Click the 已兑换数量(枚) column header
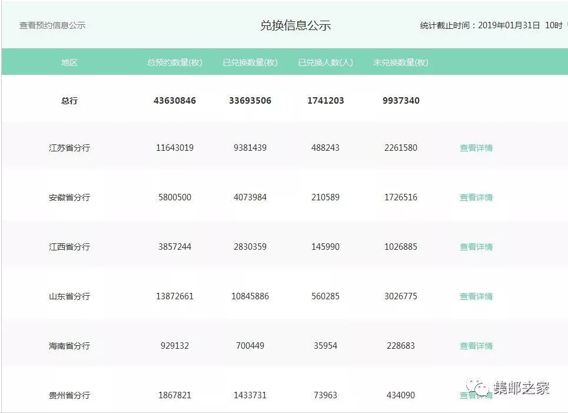 (x=250, y=62)
